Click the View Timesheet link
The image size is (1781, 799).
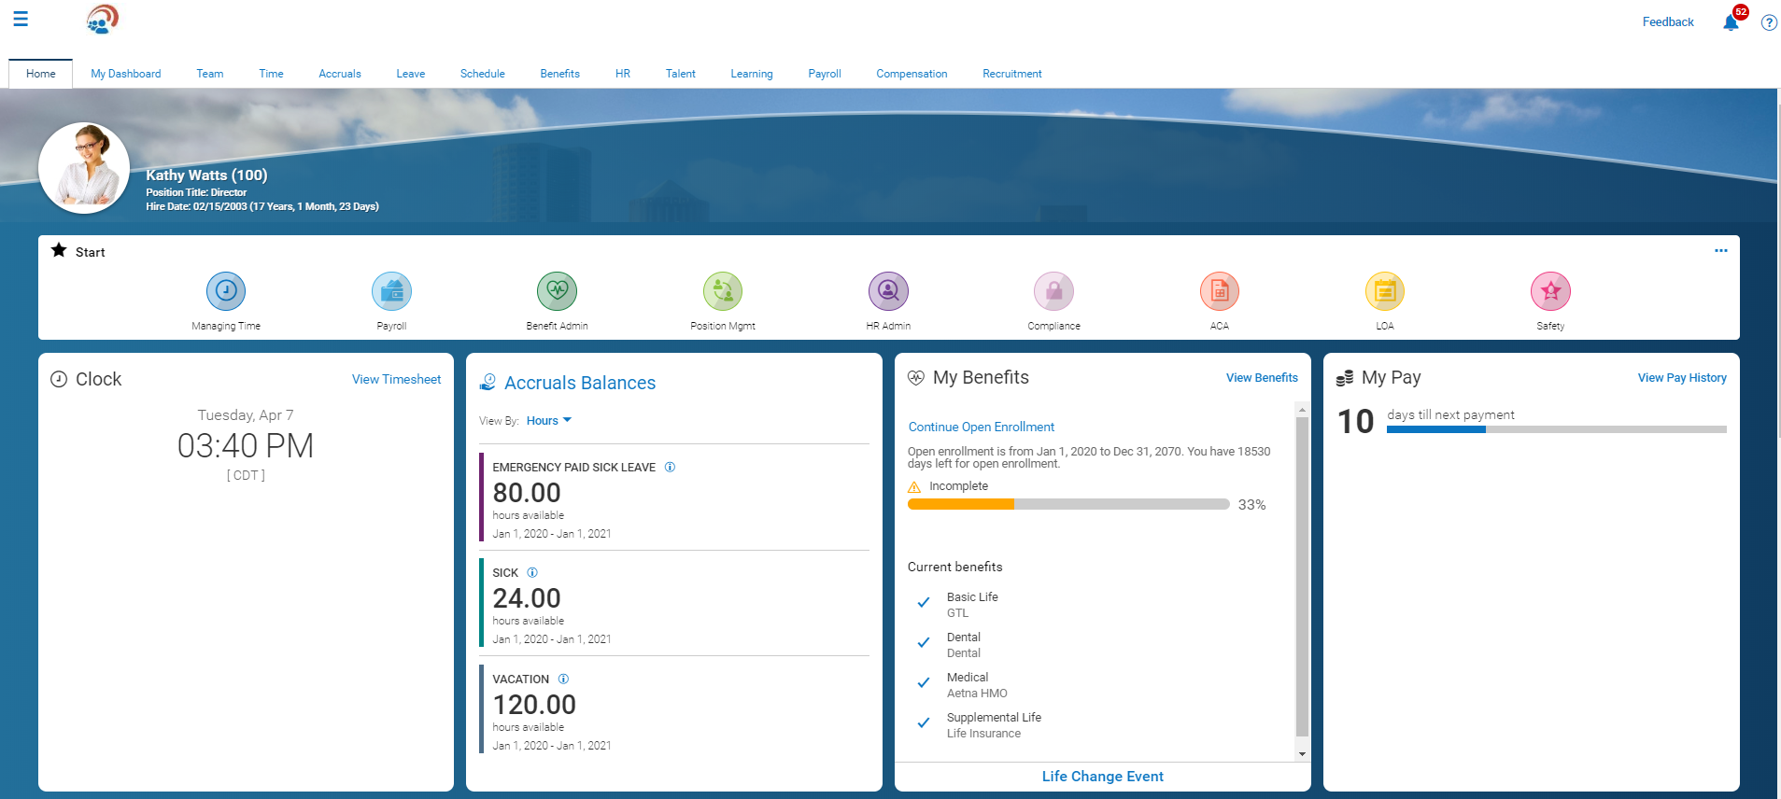[x=396, y=379]
